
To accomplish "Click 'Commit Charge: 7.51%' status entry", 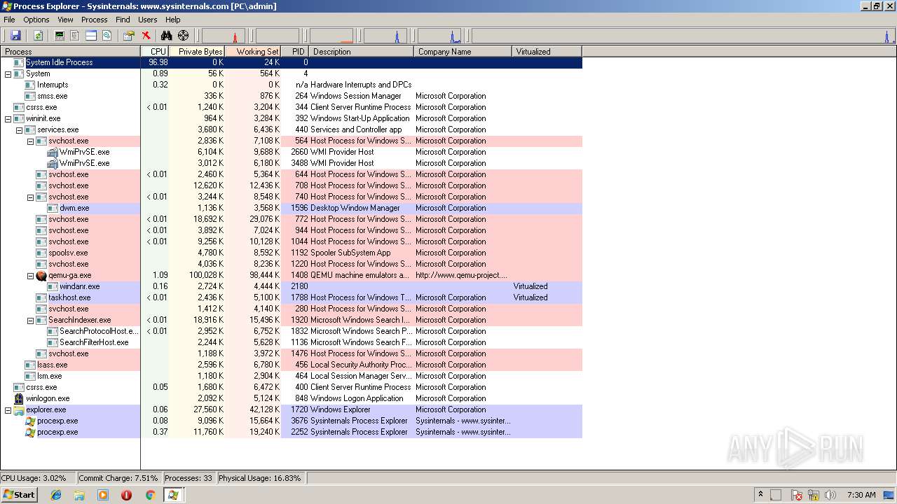I will click(118, 478).
